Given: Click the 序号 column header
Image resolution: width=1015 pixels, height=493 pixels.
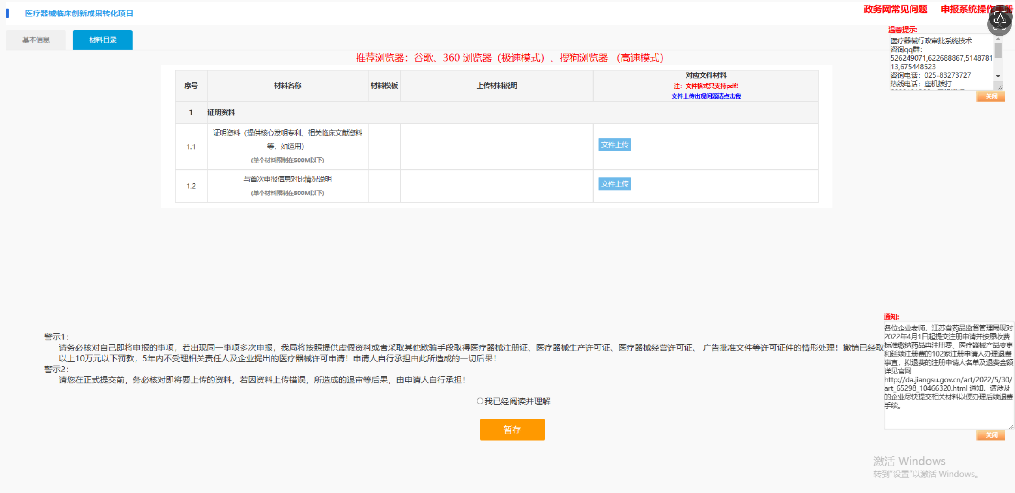Looking at the screenshot, I should pos(191,86).
